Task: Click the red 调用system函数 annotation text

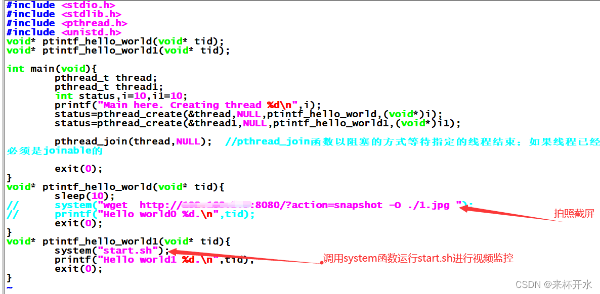Action: click(x=418, y=259)
